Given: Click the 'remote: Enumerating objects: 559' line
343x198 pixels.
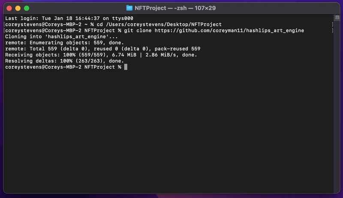Looking at the screenshot, I should pyautogui.click(x=65, y=43).
